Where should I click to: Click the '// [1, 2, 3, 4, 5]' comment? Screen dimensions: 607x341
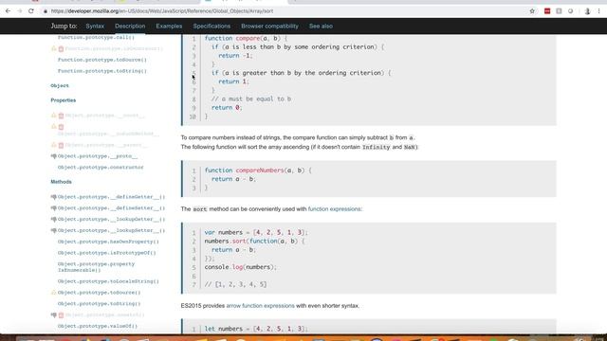coord(236,284)
